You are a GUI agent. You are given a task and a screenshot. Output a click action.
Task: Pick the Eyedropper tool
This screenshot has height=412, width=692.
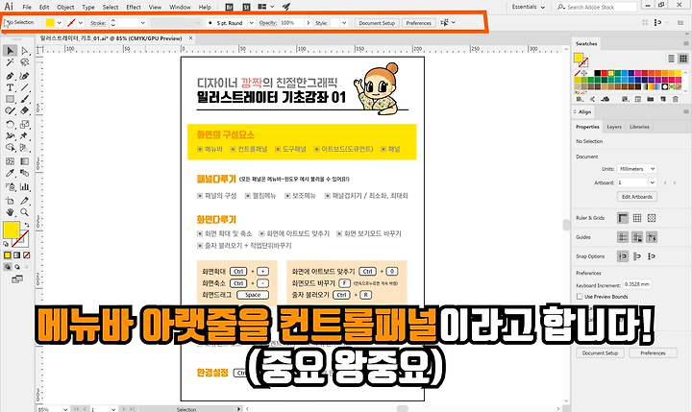click(11, 174)
